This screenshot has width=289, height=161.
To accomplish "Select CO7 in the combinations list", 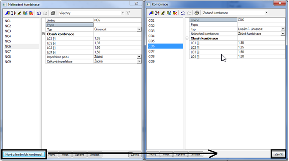I will click(x=151, y=51).
